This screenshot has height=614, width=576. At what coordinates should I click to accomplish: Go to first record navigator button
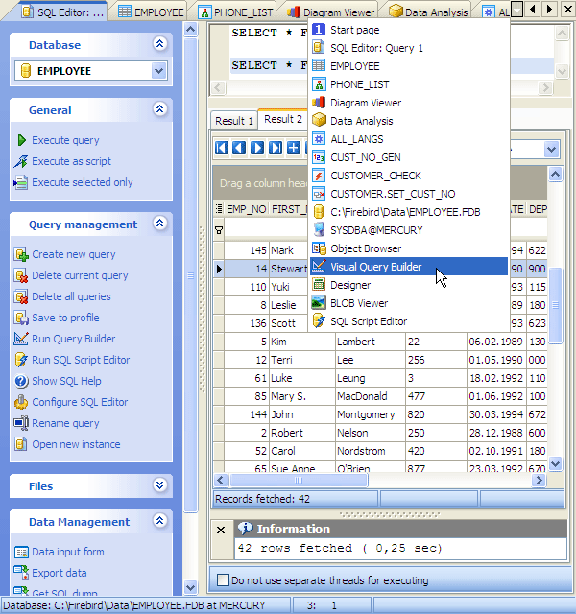(222, 148)
